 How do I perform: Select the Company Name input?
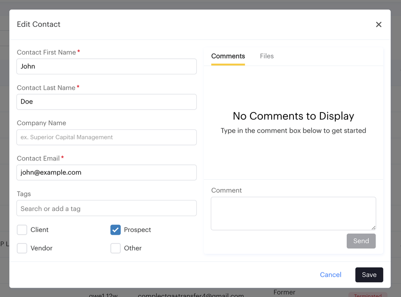[x=107, y=137]
